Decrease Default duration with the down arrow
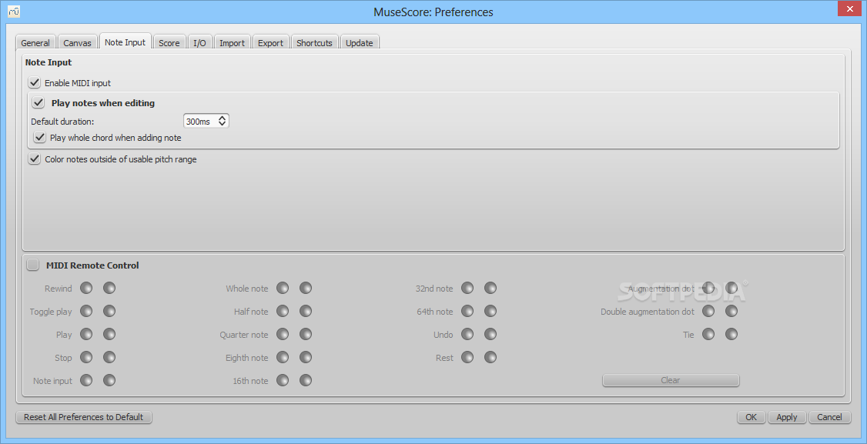The image size is (867, 444). pos(223,125)
